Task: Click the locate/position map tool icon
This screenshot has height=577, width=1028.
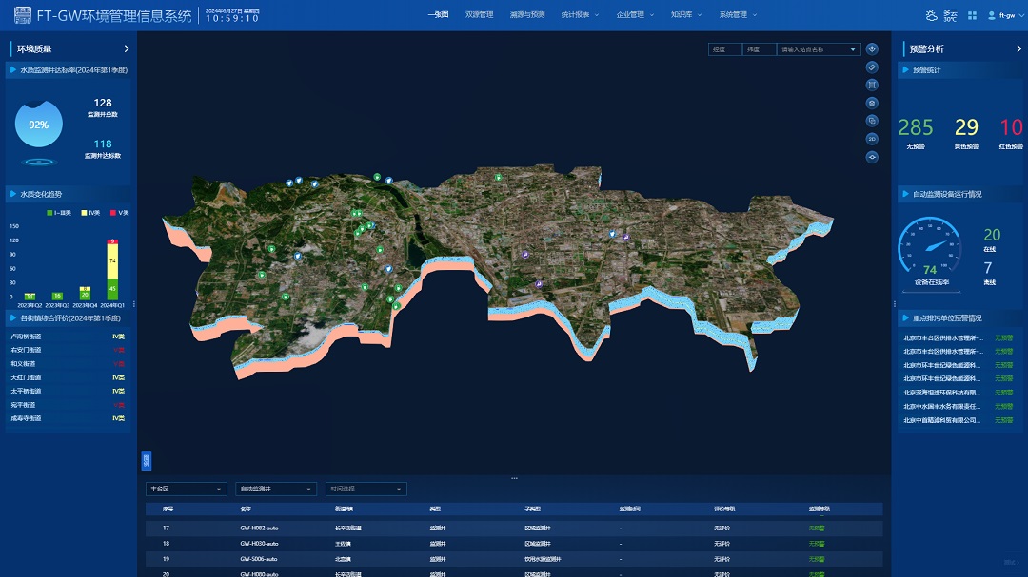Action: click(x=872, y=48)
